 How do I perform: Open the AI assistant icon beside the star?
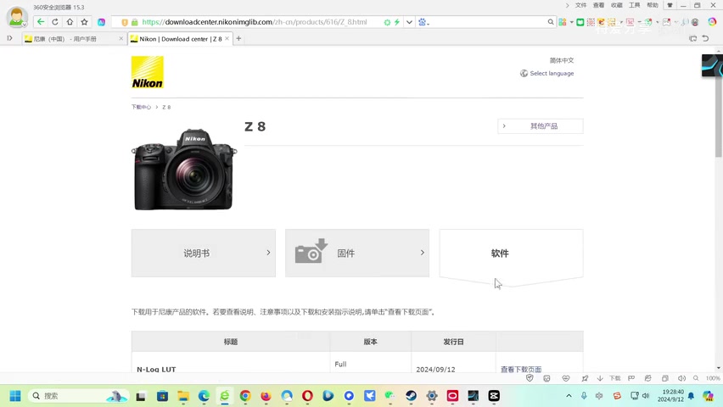point(102,22)
